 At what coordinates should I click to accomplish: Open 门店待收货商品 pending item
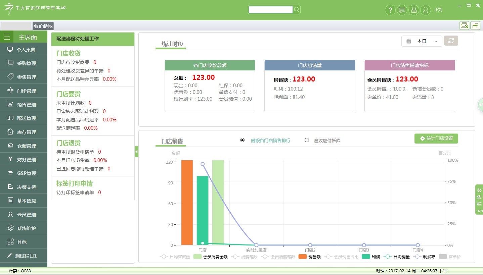point(73,62)
